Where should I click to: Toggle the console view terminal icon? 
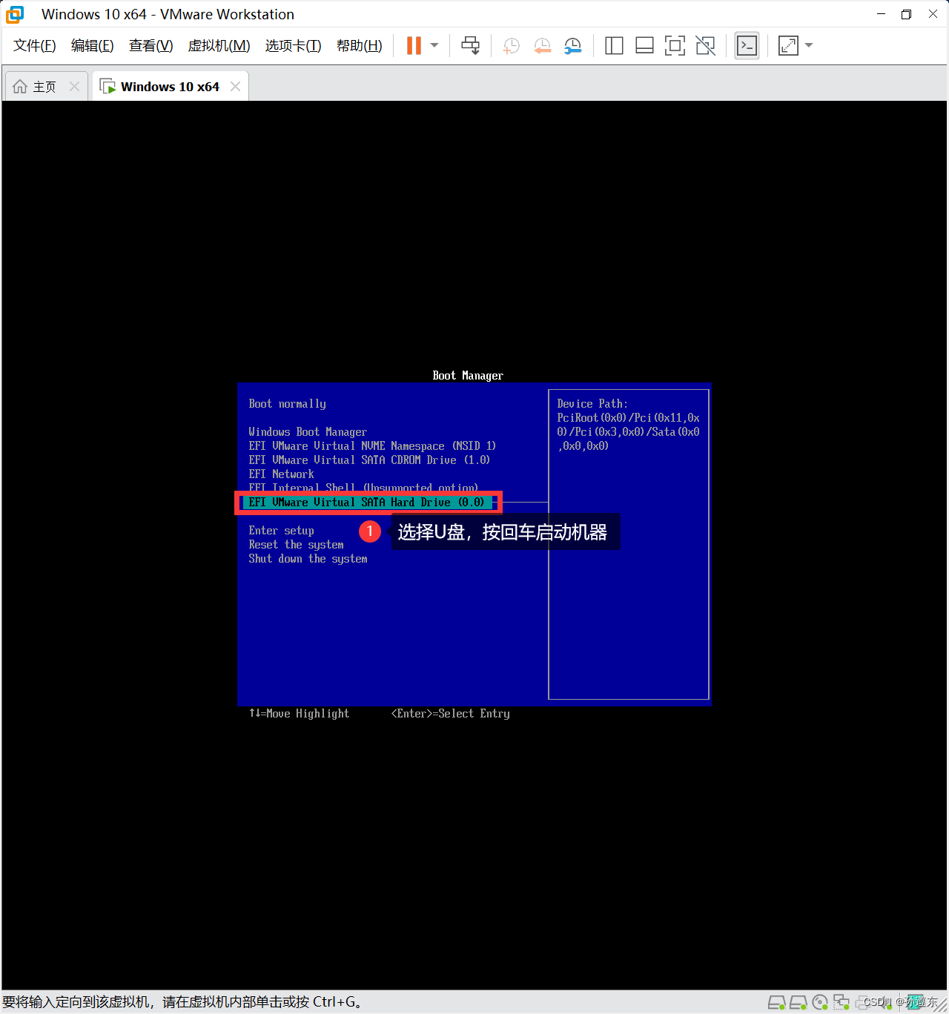point(747,46)
